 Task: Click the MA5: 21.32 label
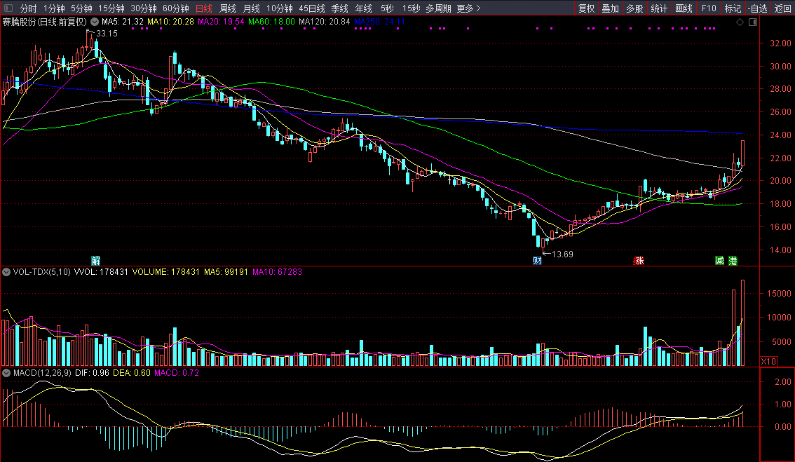[x=122, y=22]
